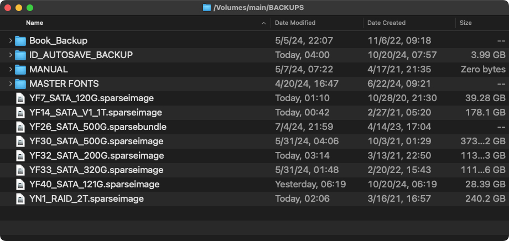Click the YF7_SATA_120G disk image icon
The image size is (509, 241).
click(20, 98)
